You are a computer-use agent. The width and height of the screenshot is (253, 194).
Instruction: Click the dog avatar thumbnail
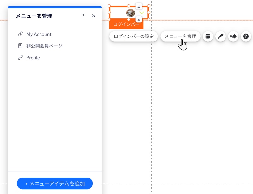click(x=131, y=13)
